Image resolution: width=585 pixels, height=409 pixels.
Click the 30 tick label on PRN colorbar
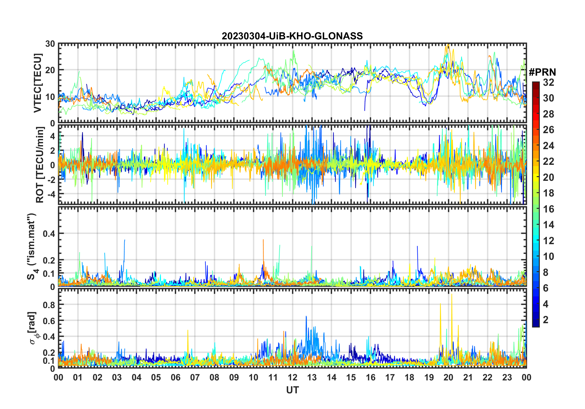[549, 98]
